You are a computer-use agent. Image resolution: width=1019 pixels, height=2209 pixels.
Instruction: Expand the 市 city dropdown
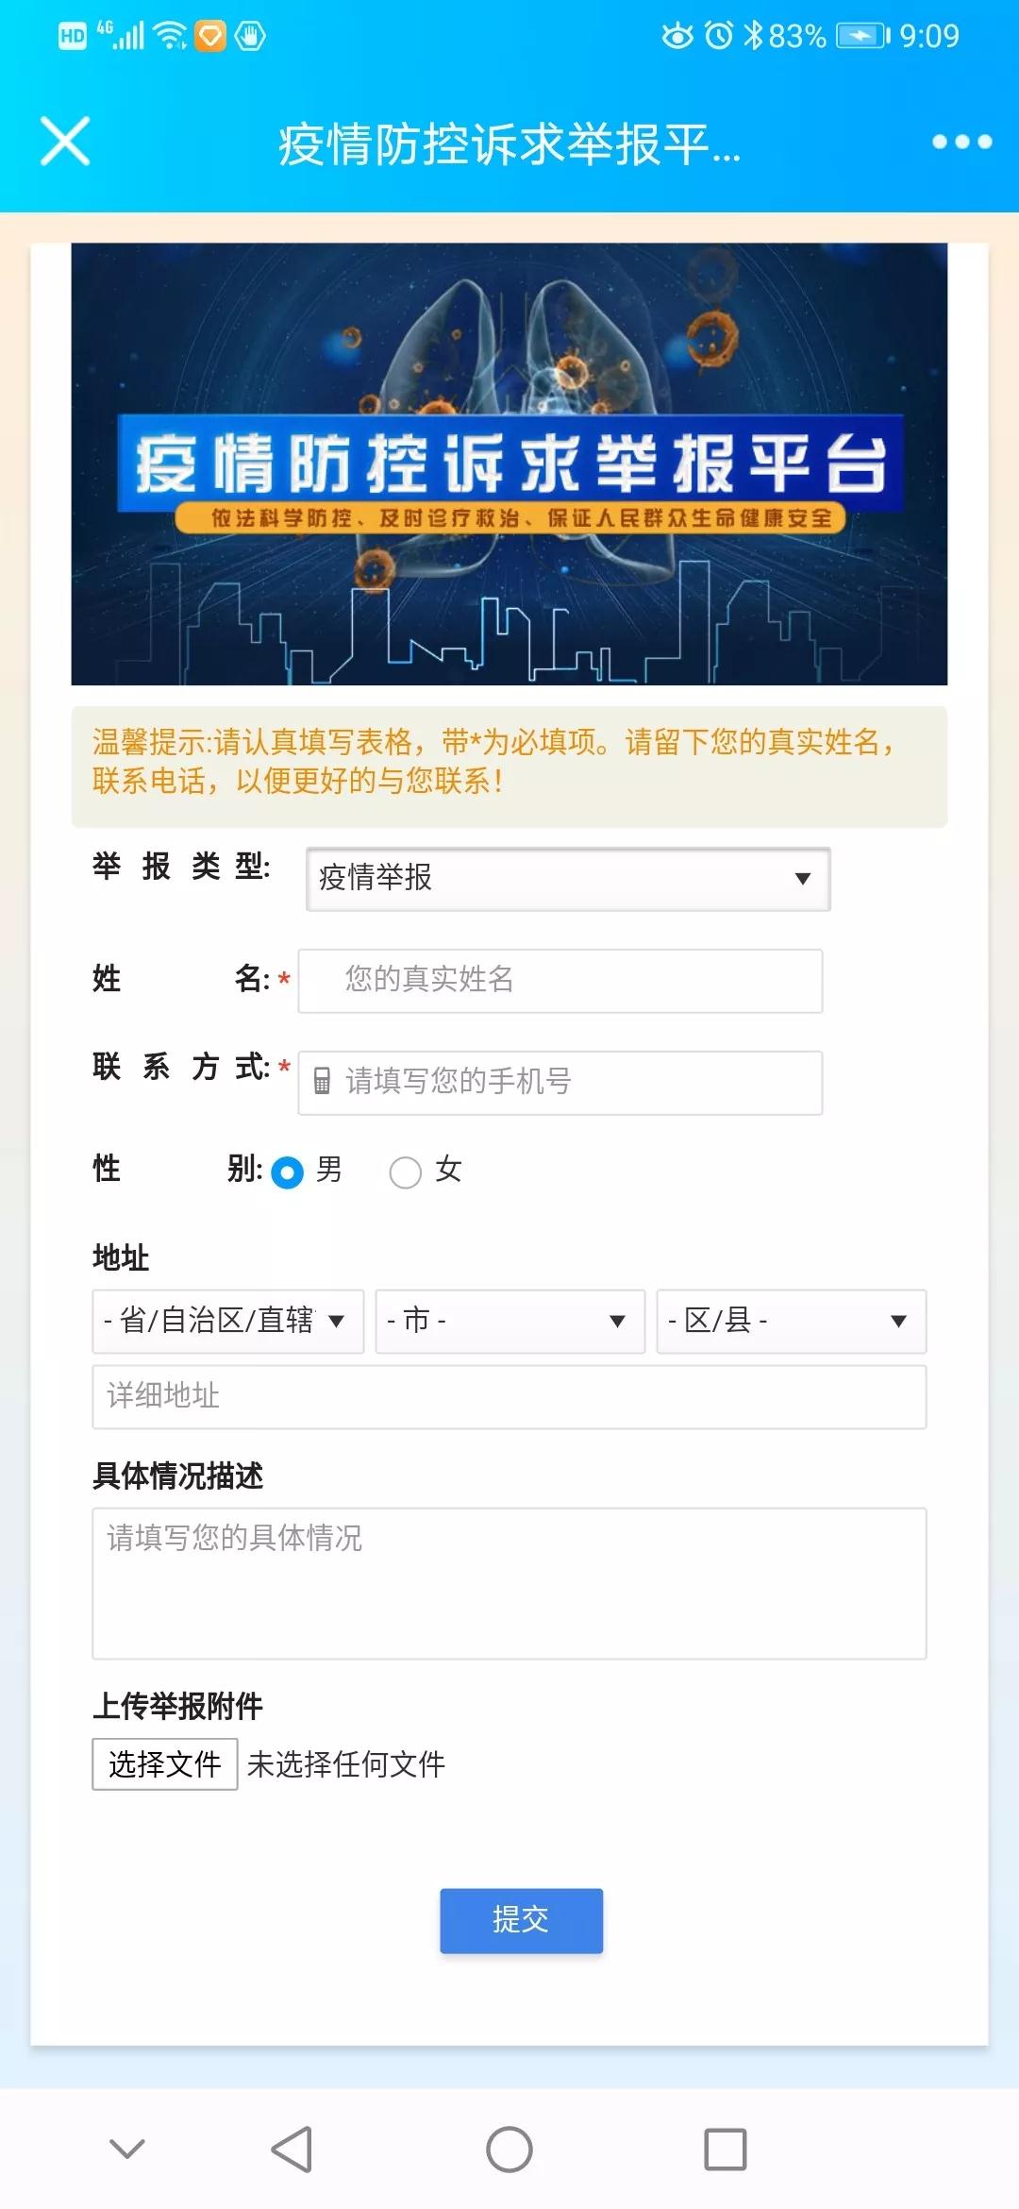509,1321
